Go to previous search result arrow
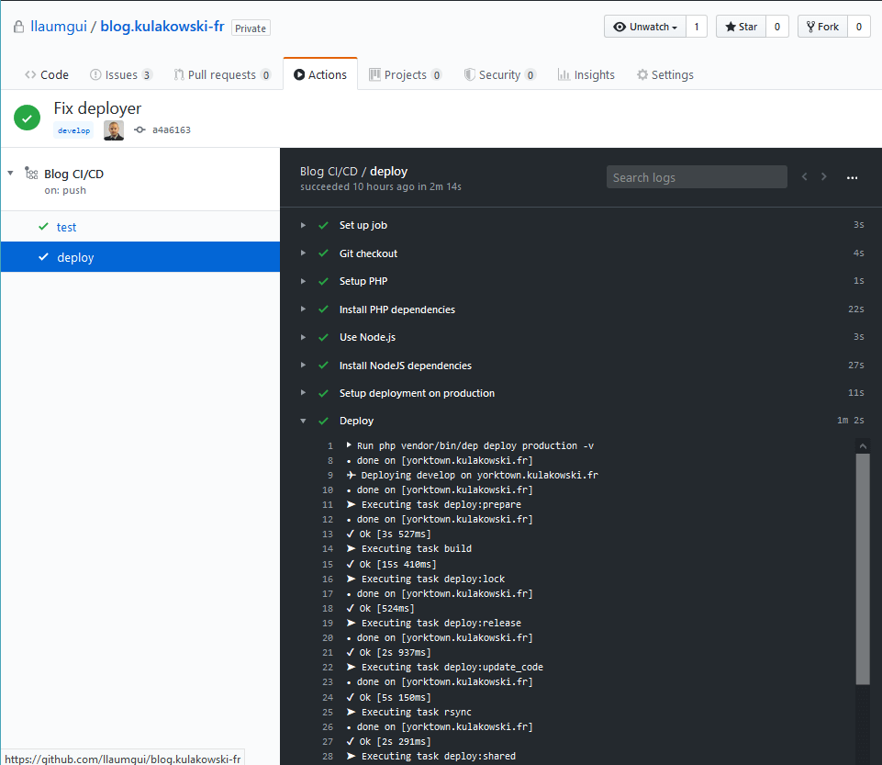 (x=805, y=177)
